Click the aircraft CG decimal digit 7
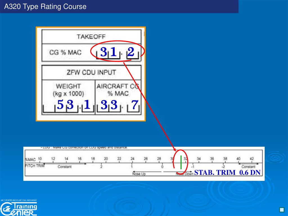The image size is (288, 216). pyautogui.click(x=135, y=104)
